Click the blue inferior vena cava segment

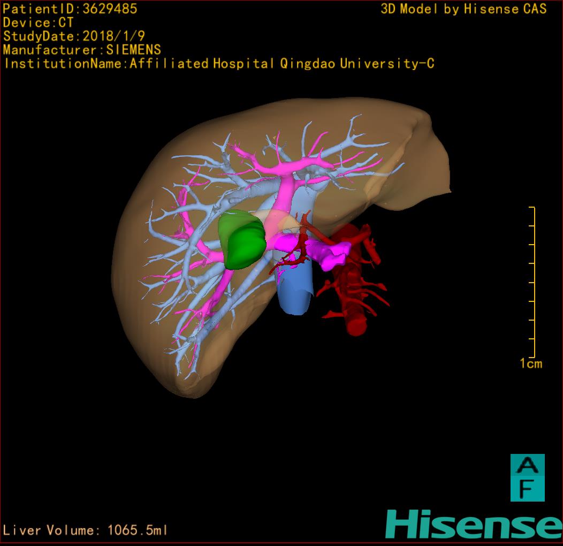tap(295, 287)
